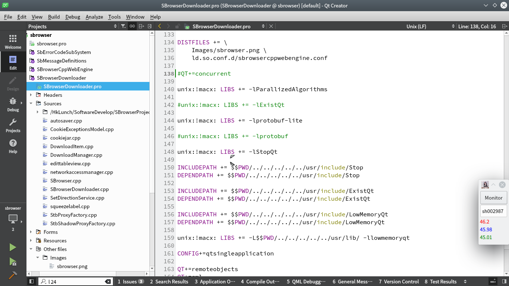The width and height of the screenshot is (509, 286).
Task: Show the Issues output pane
Action: click(130, 282)
